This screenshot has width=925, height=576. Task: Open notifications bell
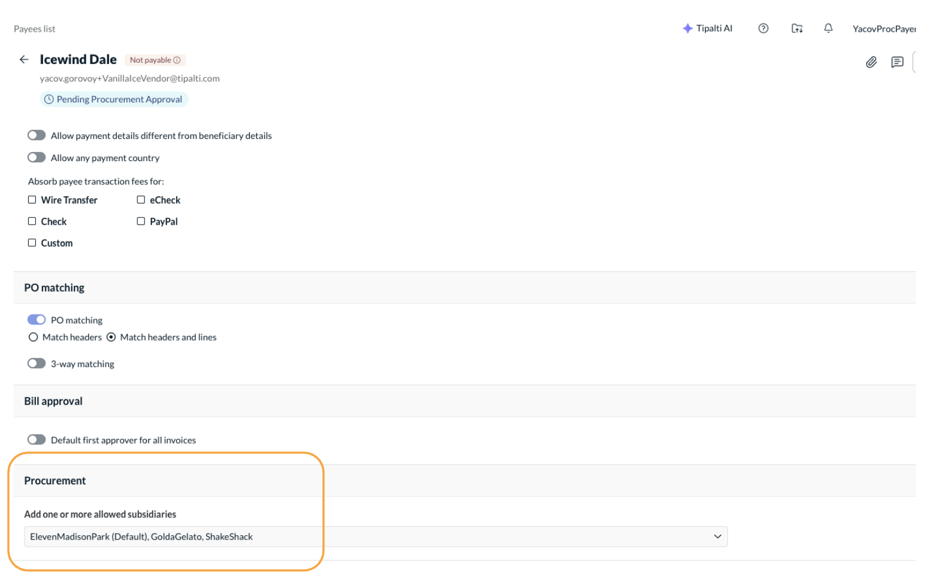coord(828,28)
